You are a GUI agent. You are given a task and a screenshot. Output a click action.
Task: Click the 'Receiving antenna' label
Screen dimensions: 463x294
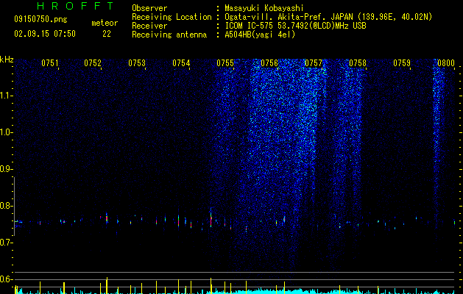click(169, 35)
